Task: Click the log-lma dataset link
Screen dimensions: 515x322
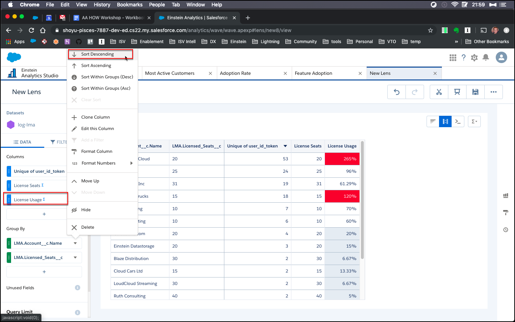Action: coord(26,125)
